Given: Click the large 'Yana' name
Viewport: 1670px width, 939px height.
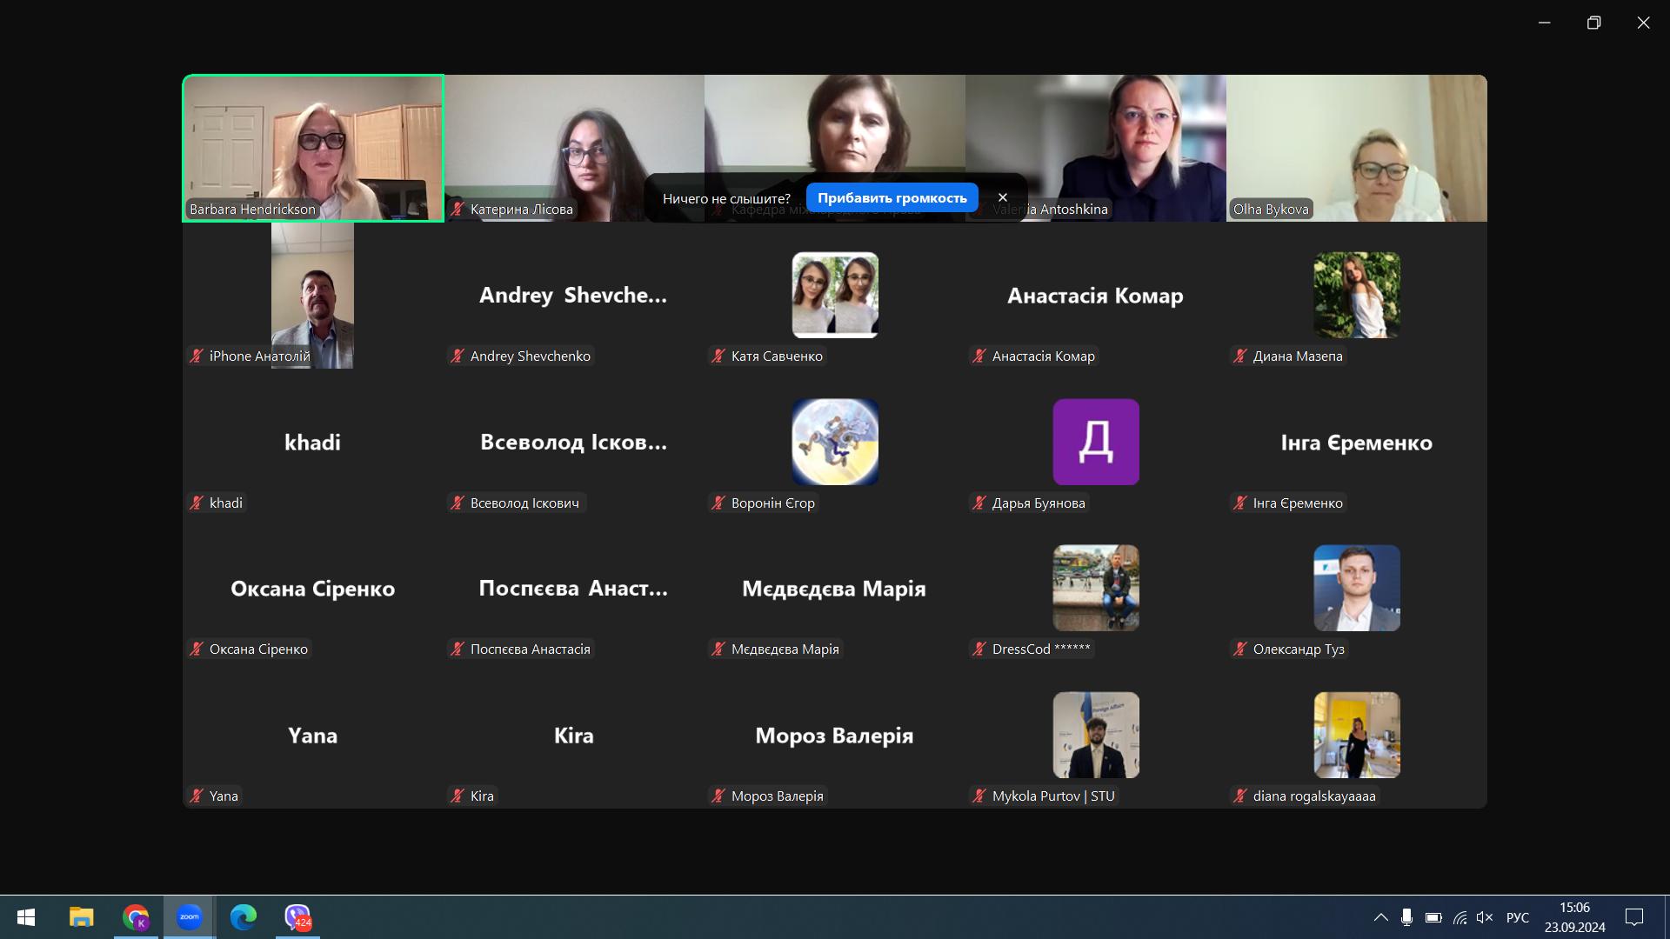Looking at the screenshot, I should 312,736.
